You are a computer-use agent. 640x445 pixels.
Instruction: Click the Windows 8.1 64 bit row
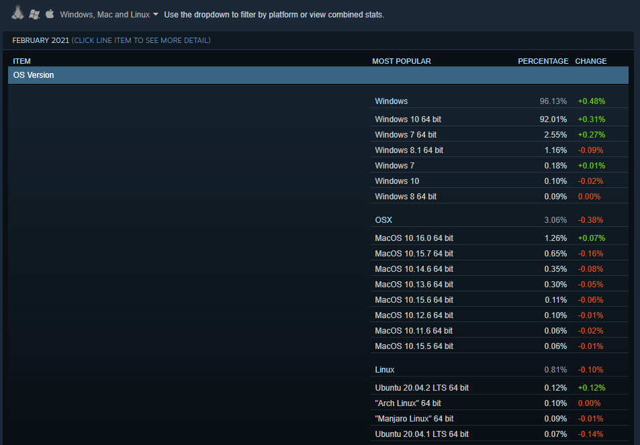pyautogui.click(x=499, y=150)
